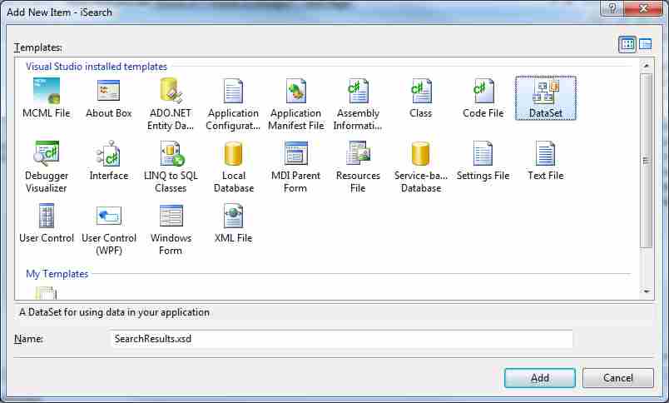Pick the User Control (WPF) template
This screenshot has height=403, width=669.
(109, 230)
